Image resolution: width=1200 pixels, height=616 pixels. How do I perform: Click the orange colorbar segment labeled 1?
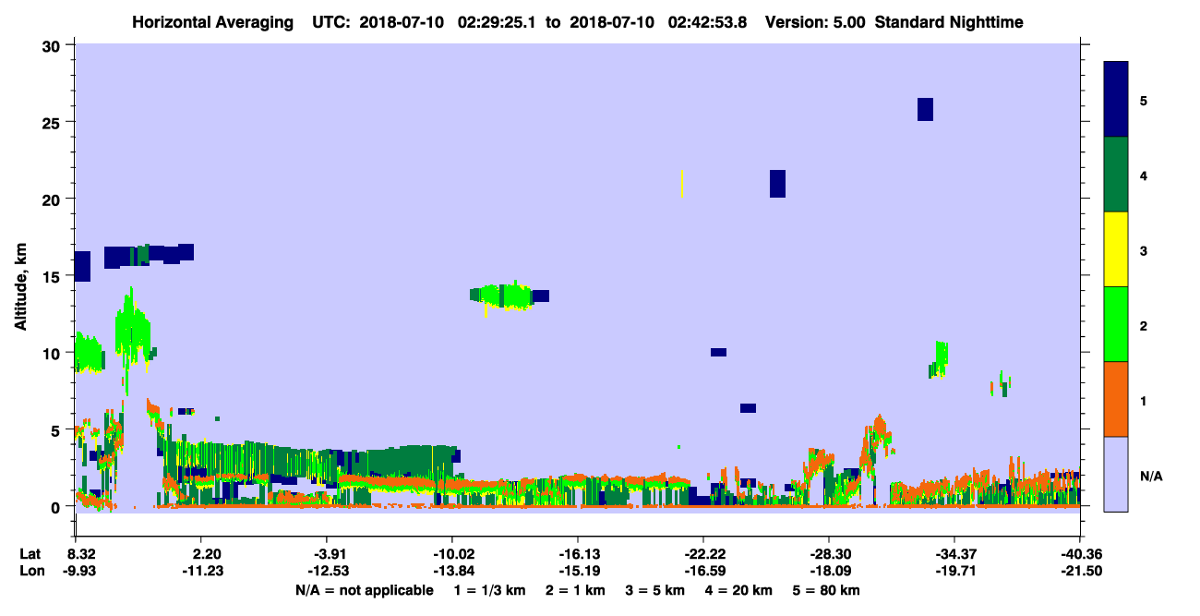(1116, 399)
